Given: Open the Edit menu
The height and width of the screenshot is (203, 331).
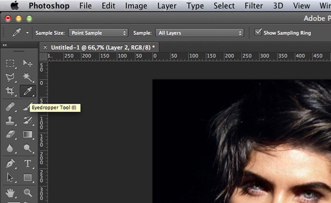Looking at the screenshot, I should click(109, 6).
